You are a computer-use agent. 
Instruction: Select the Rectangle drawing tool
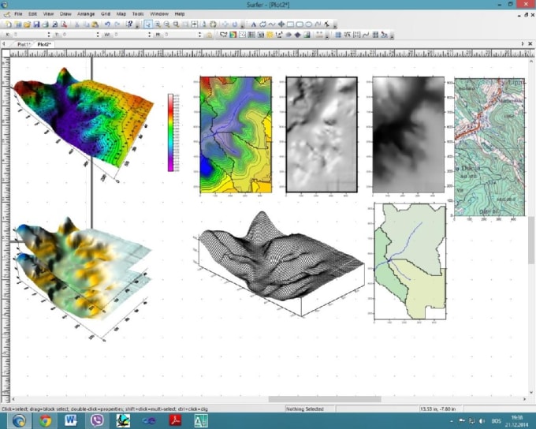coord(289,24)
